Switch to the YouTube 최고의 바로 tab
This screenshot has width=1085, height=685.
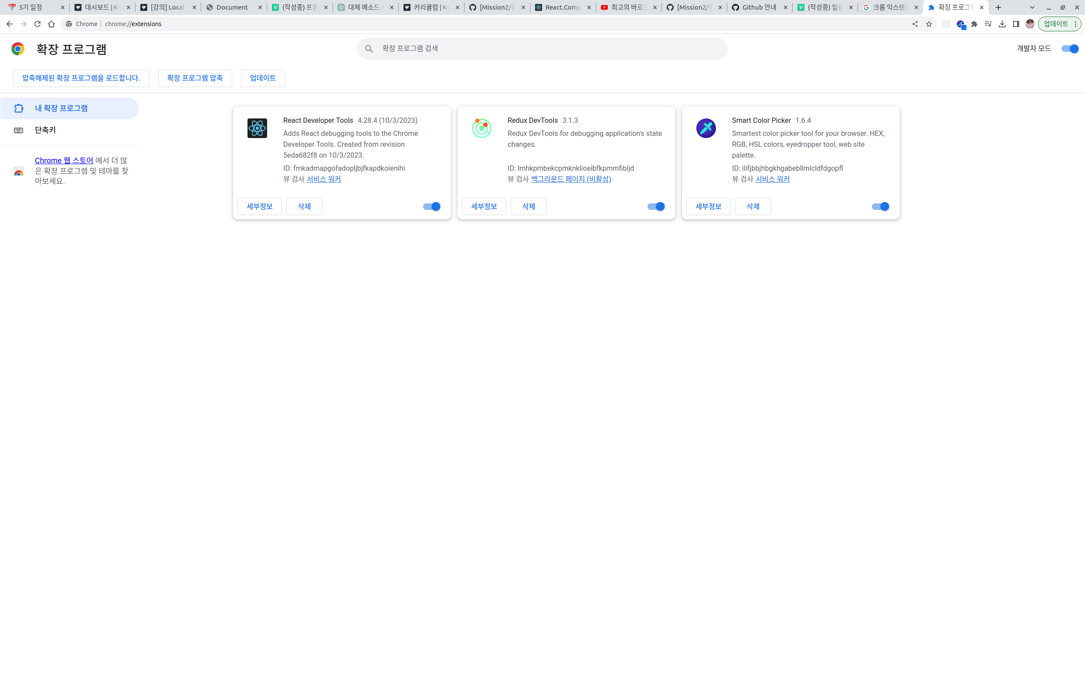[628, 7]
